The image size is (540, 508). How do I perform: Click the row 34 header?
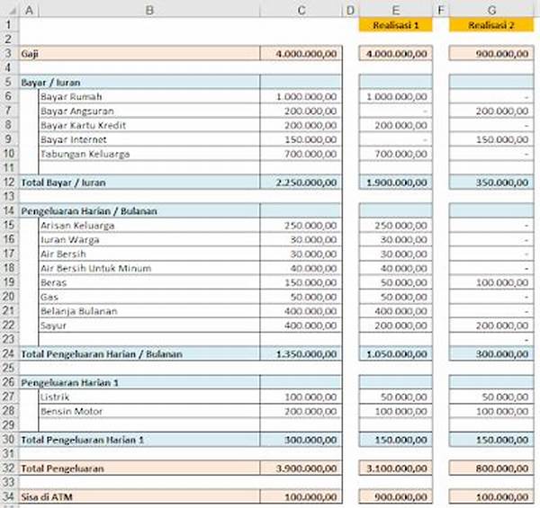pos(8,495)
